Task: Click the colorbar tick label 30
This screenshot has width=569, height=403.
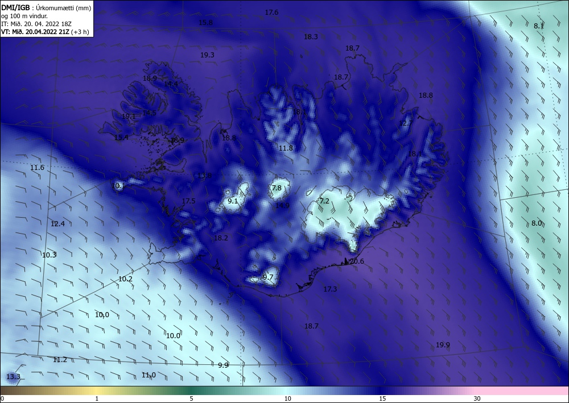Action: tap(477, 399)
